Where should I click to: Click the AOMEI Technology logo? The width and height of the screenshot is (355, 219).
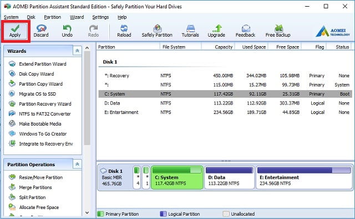point(333,31)
